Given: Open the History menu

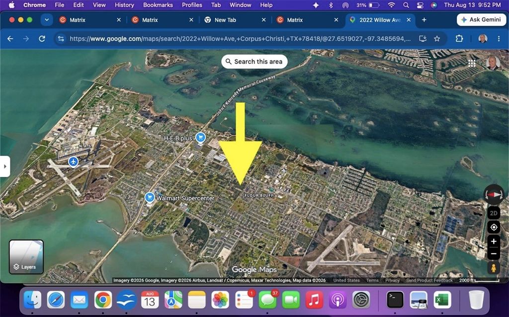Looking at the screenshot, I should pos(124,5).
